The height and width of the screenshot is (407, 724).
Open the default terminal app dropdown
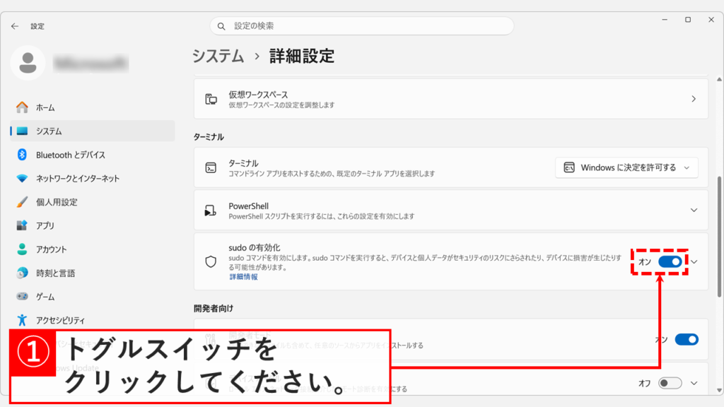(x=626, y=167)
